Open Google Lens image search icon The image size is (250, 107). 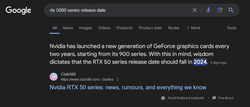click(x=220, y=10)
